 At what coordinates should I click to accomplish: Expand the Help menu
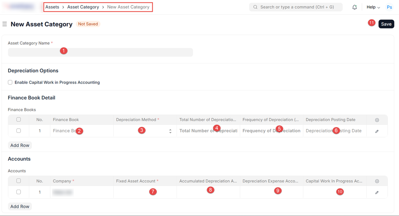pyautogui.click(x=373, y=7)
